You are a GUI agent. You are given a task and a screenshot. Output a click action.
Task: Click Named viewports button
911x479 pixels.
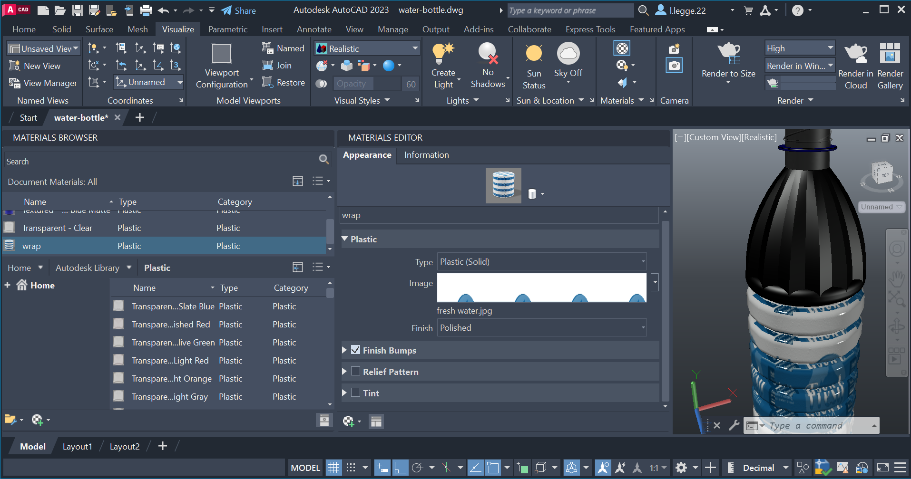283,48
